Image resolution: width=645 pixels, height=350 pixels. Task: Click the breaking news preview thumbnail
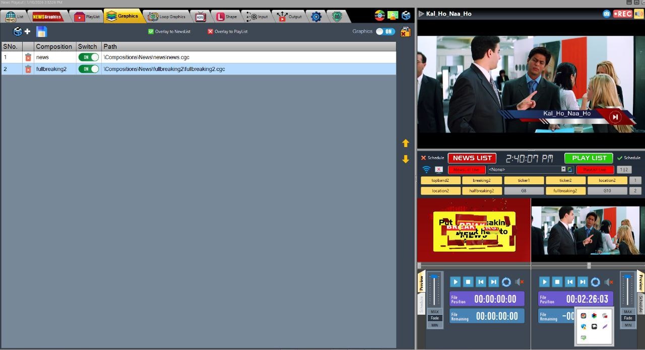tap(474, 230)
